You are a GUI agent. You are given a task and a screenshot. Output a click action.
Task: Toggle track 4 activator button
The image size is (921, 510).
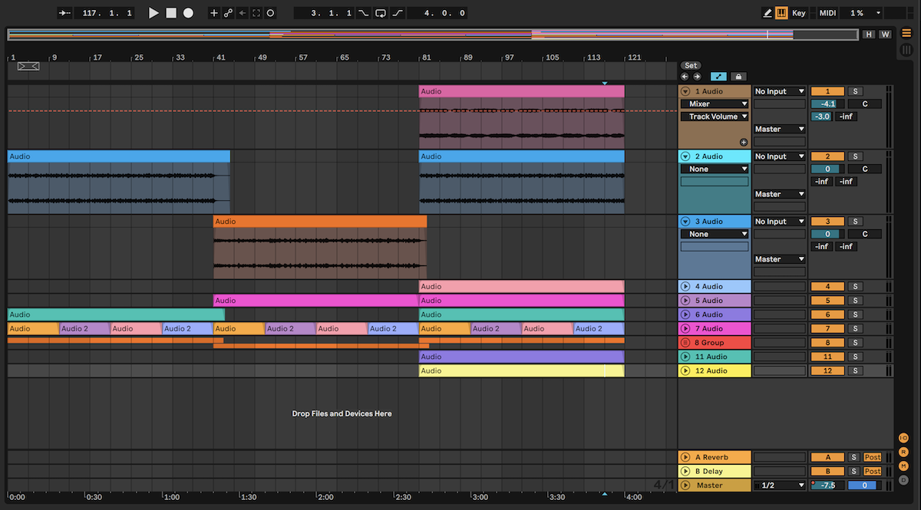(827, 287)
